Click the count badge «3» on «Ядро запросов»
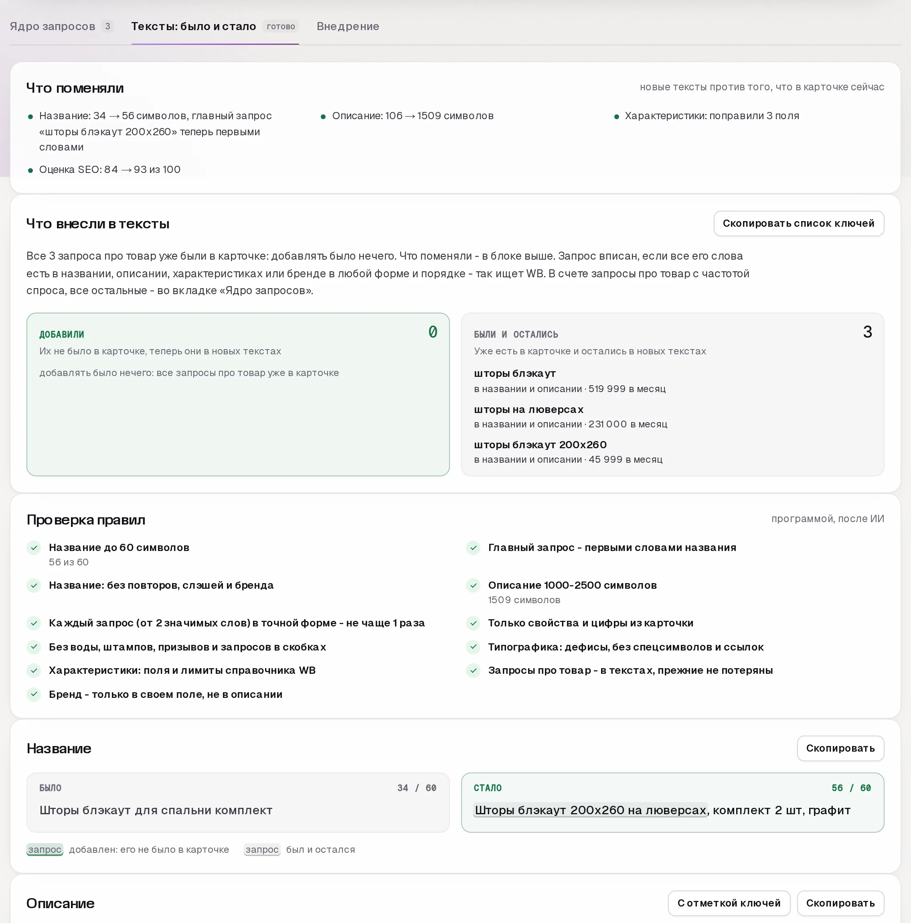Screen dimensions: 911x923 tap(108, 26)
